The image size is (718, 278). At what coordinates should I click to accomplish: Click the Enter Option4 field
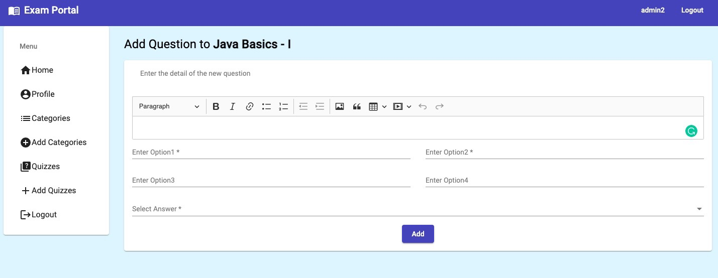coord(565,180)
